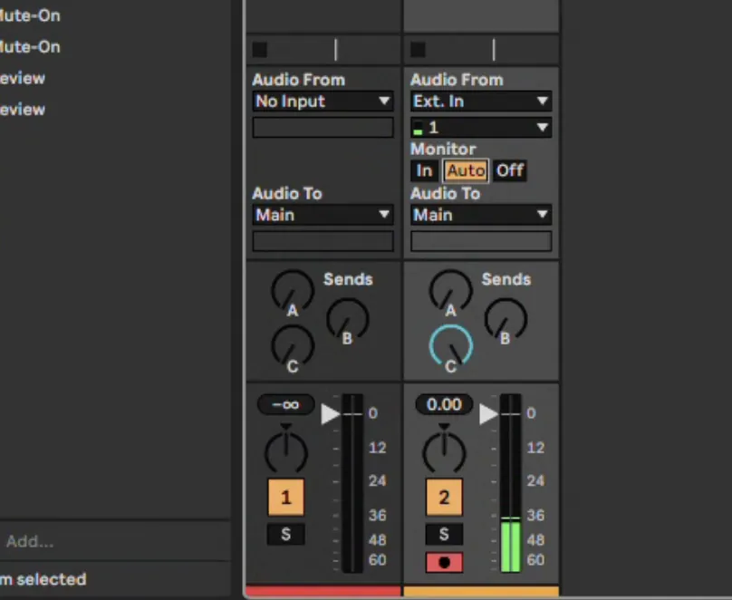Open track 2 Audio From dropdown (Ext. In)

point(481,102)
